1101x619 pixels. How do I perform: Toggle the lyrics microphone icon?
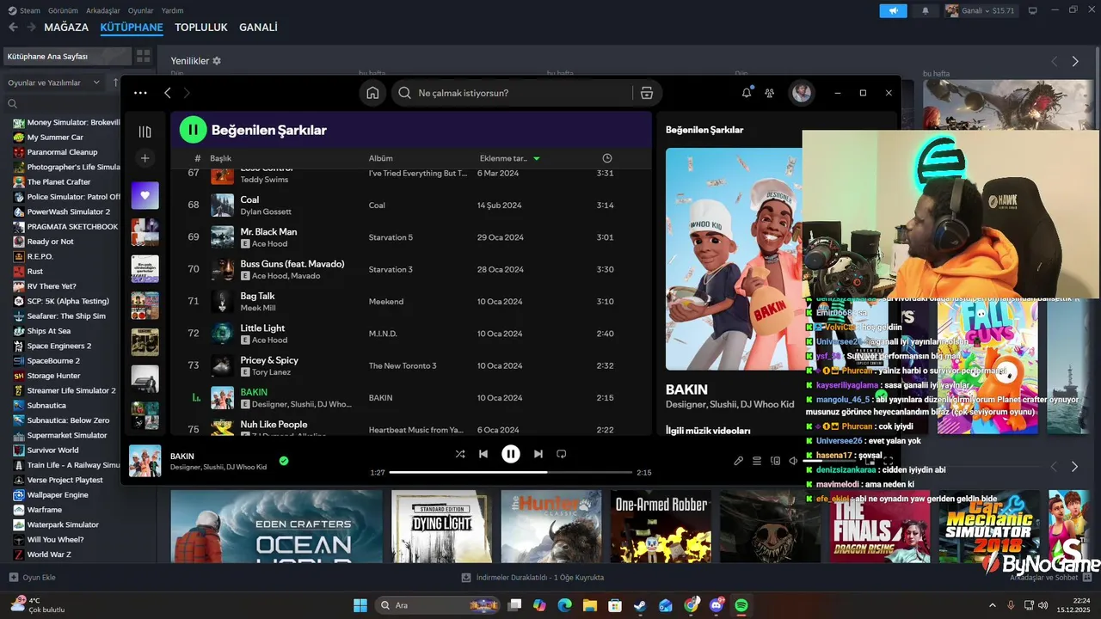click(x=738, y=461)
